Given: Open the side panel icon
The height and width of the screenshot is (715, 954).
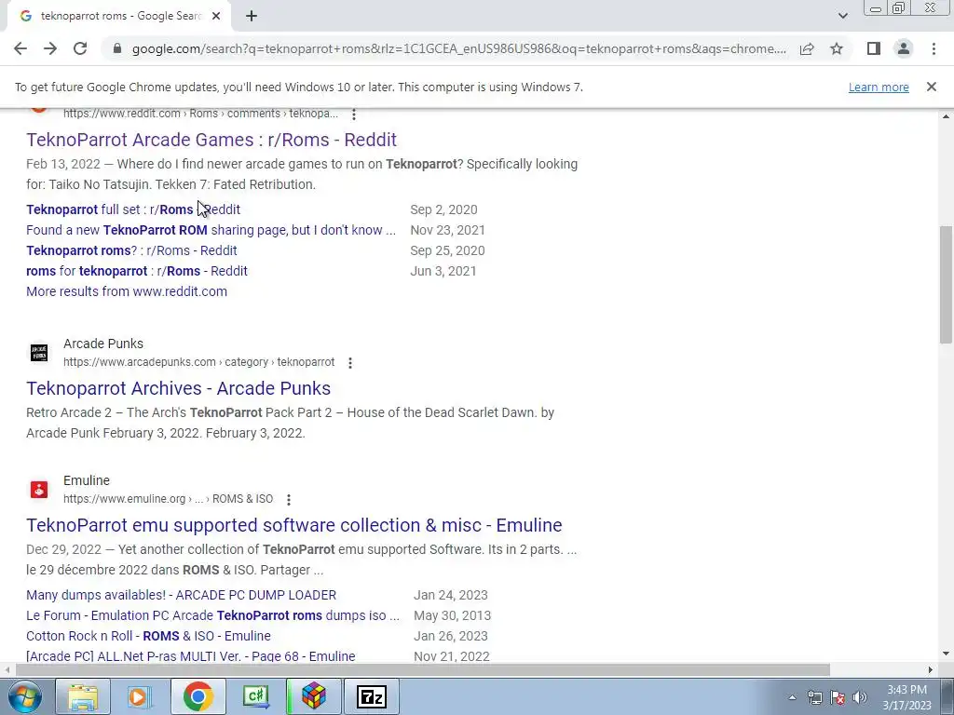Looking at the screenshot, I should [874, 48].
